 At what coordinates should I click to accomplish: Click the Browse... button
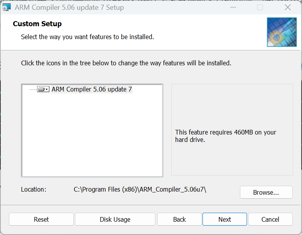point(266,192)
